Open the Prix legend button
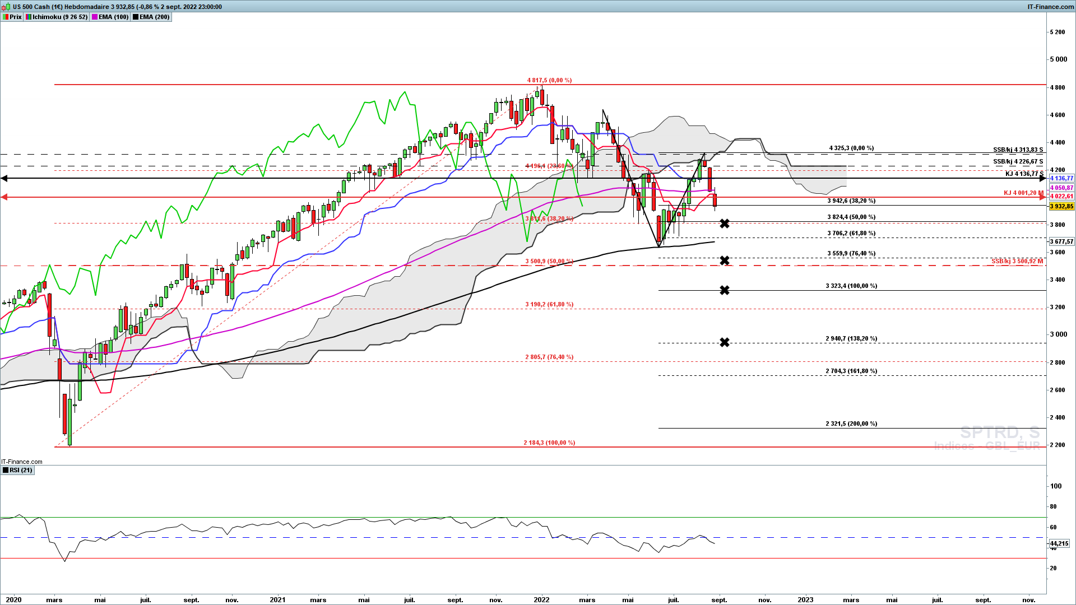Viewport: 1076px width, 605px height. pyautogui.click(x=12, y=17)
